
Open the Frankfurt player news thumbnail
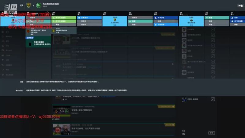pyautogui.click(x=62, y=129)
